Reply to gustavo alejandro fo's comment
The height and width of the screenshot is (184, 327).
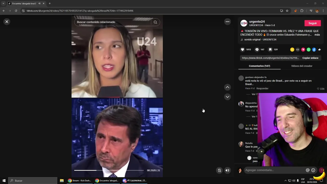pyautogui.click(x=262, y=88)
